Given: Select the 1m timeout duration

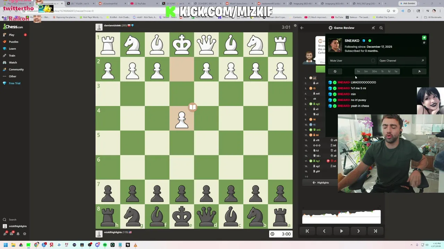Looking at the screenshot, I should click(x=358, y=71).
